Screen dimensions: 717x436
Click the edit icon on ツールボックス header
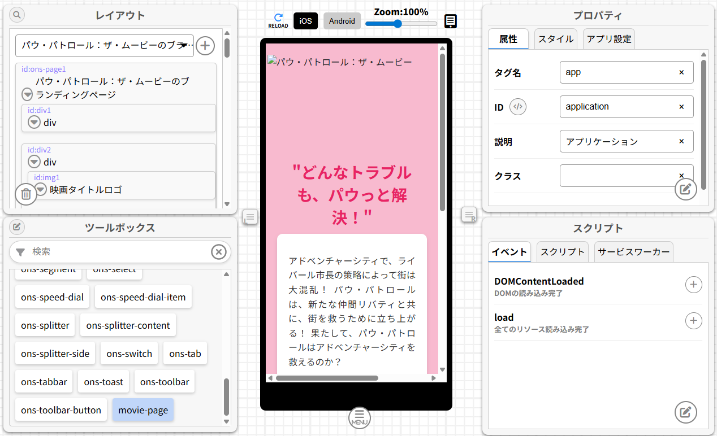(16, 226)
